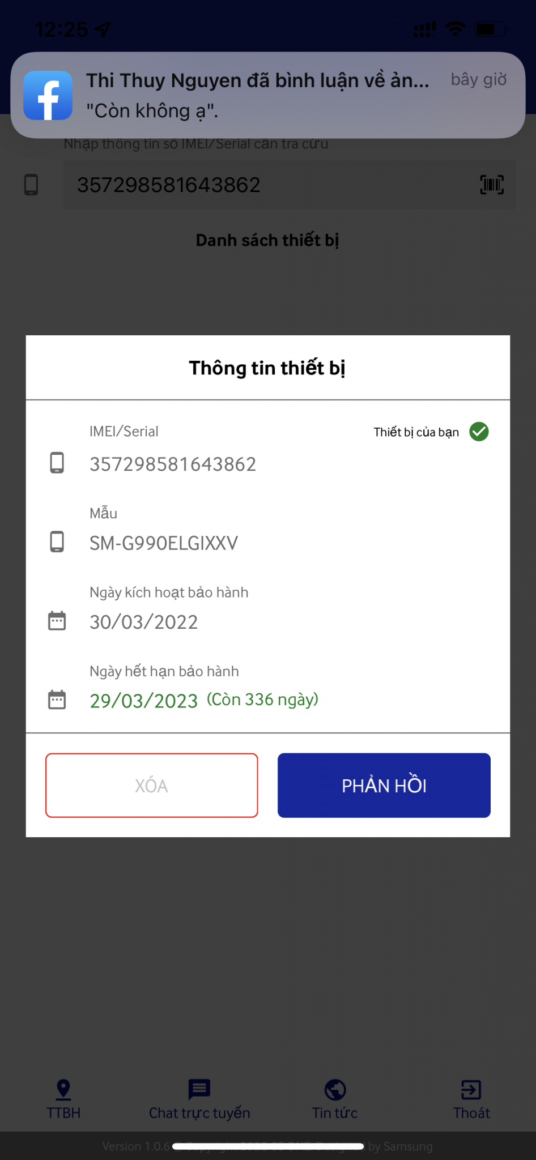Viewport: 536px width, 1160px height.
Task: Open the TTBH tab
Action: [63, 1099]
